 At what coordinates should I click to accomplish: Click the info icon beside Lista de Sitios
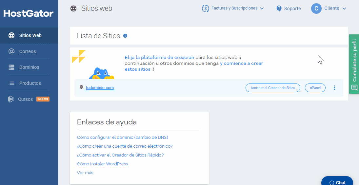125,36
